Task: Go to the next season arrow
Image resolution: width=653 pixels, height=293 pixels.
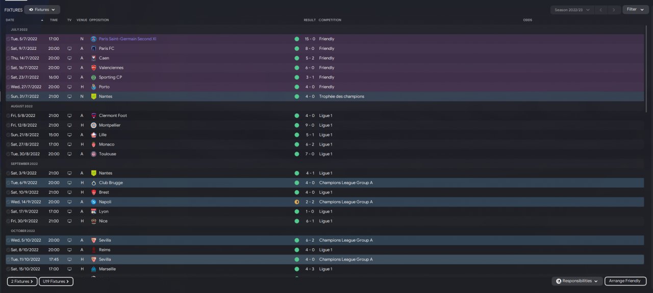Action: 615,10
